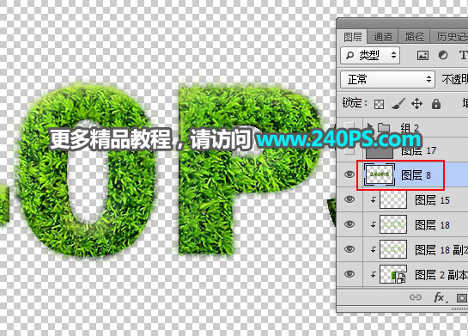Screen dimensions: 468x336
Task: Select 图层 18 副本 thumbnail
Action: click(393, 249)
